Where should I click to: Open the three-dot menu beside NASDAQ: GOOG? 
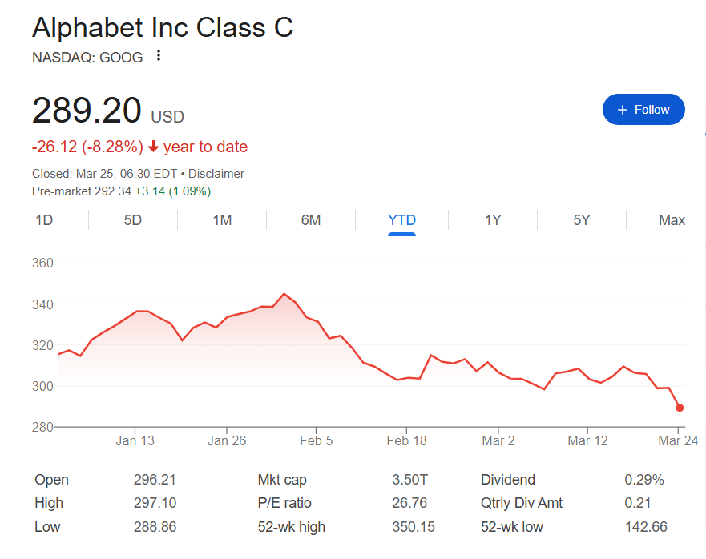(159, 56)
